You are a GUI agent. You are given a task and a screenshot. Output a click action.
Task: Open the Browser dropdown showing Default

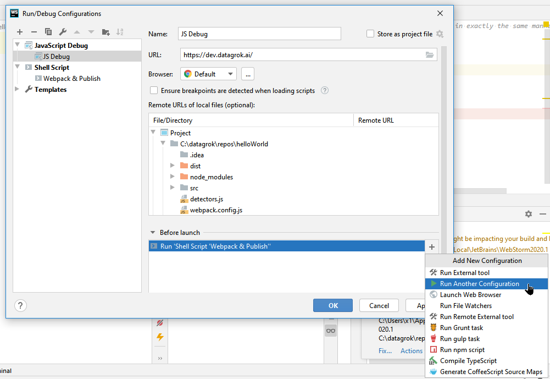point(208,73)
